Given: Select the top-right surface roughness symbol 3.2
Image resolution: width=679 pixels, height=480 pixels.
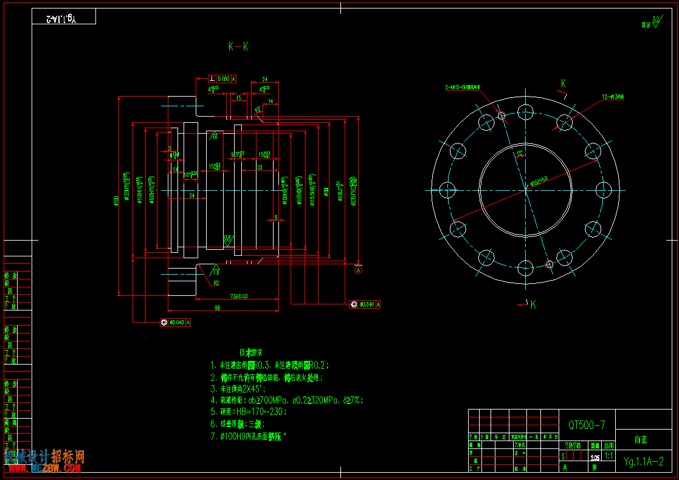Looking at the screenshot, I should pyautogui.click(x=657, y=22).
